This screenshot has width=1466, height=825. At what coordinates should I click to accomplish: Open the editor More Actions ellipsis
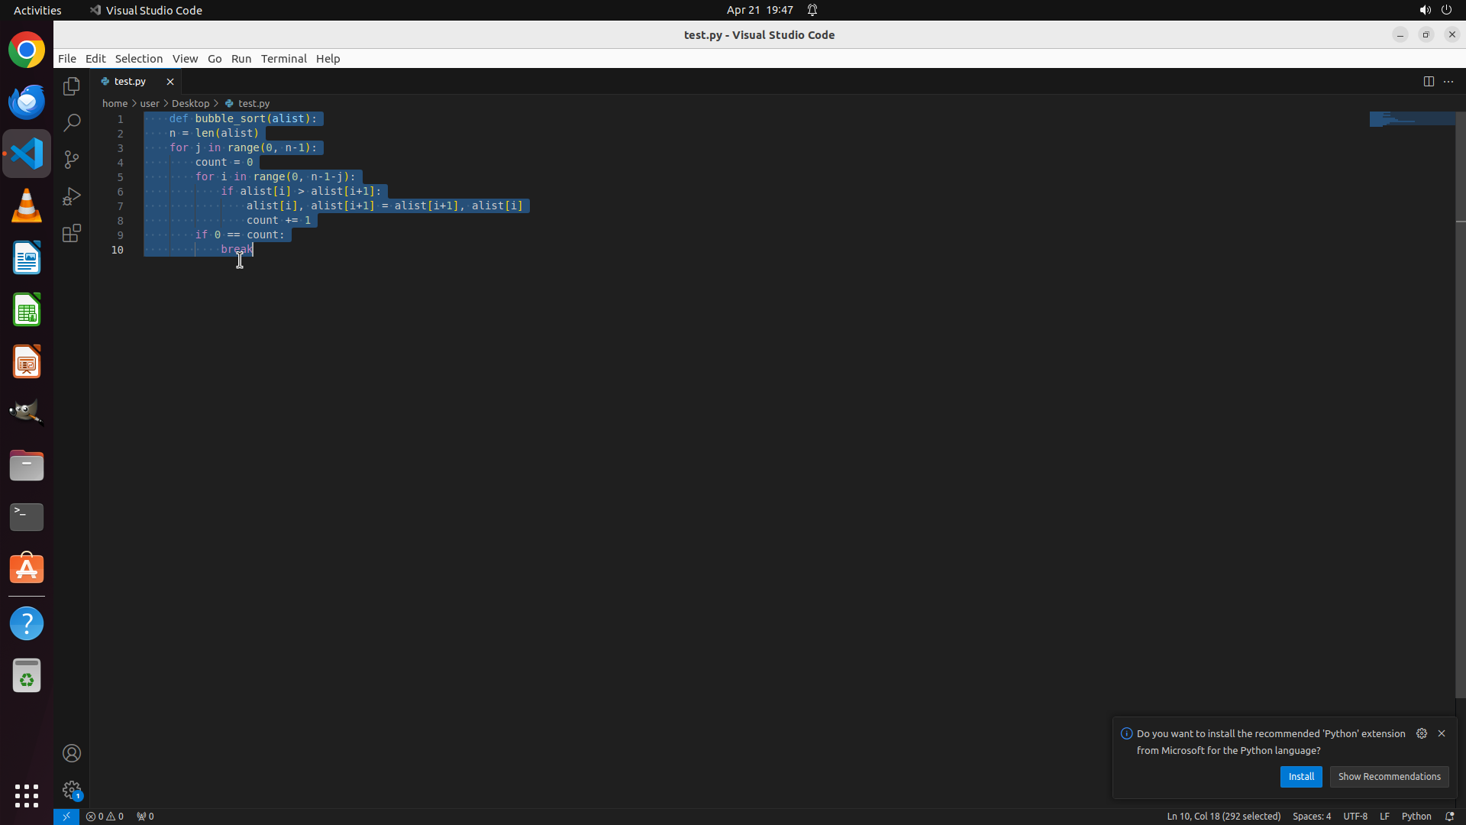click(1448, 82)
